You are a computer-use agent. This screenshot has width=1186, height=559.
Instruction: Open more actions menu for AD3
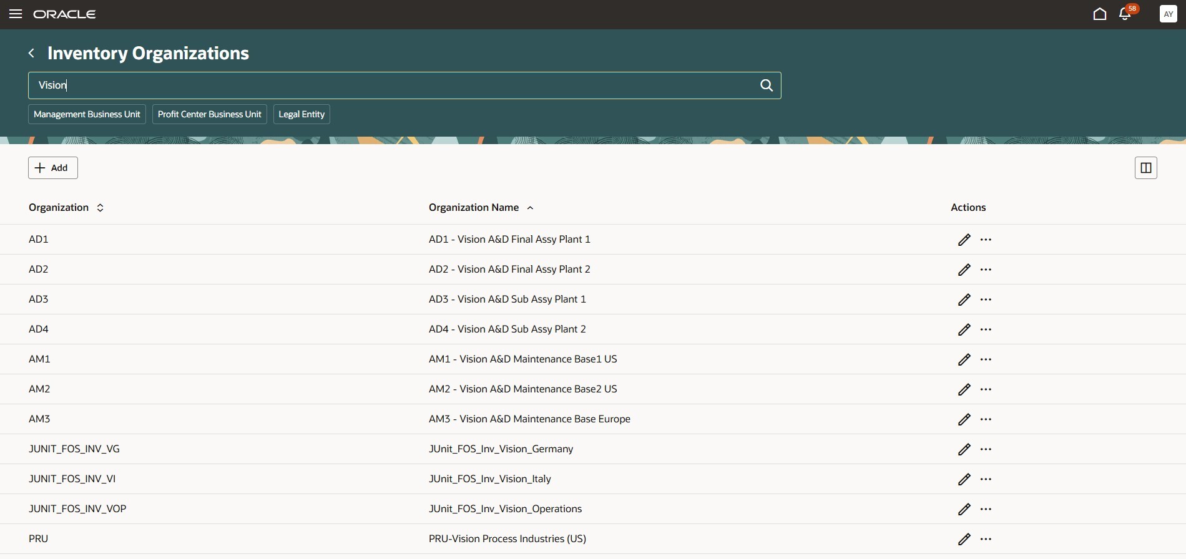(986, 299)
